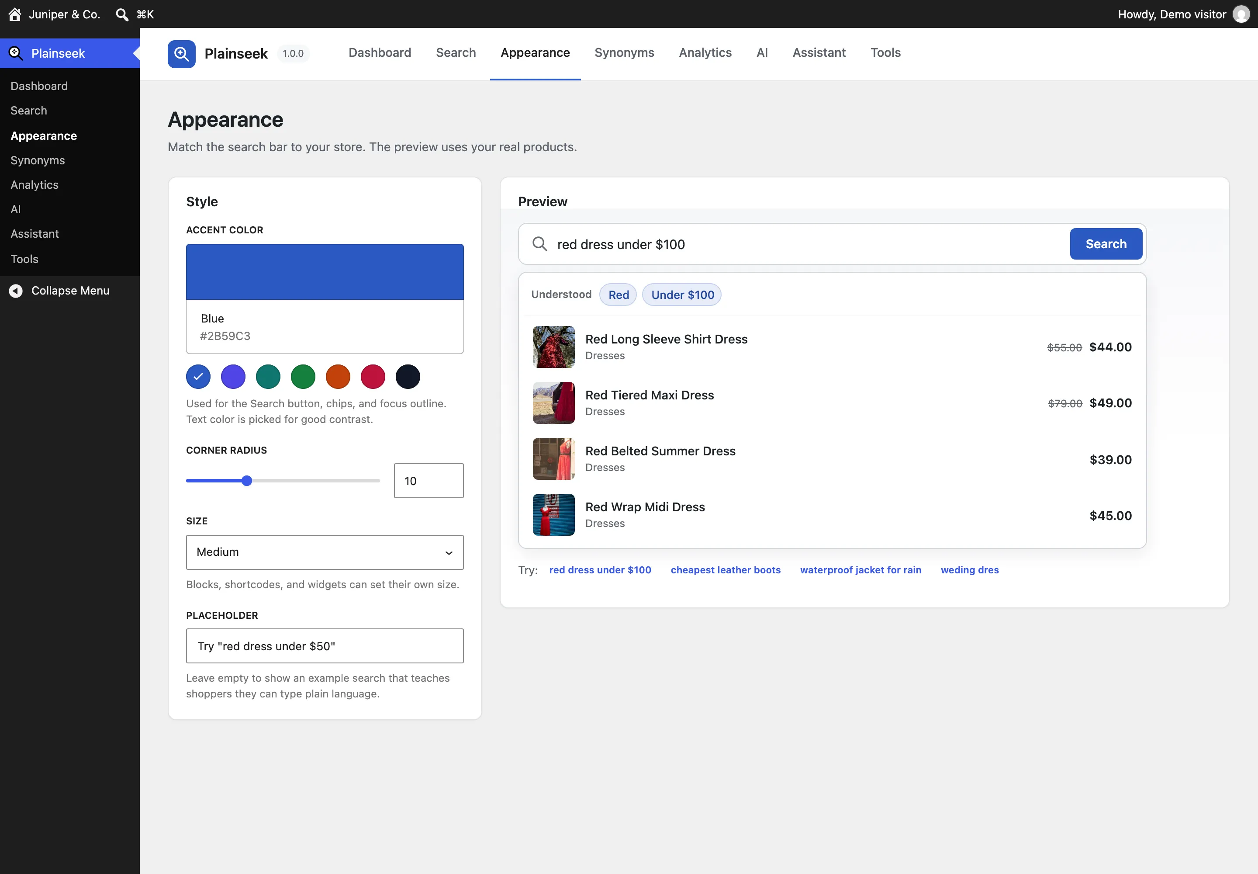Open the Synonyms tab

pyautogui.click(x=624, y=52)
